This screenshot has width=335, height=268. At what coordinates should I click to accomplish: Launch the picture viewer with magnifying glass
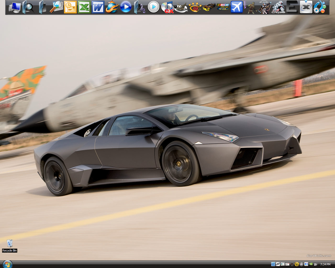pyautogui.click(x=57, y=7)
